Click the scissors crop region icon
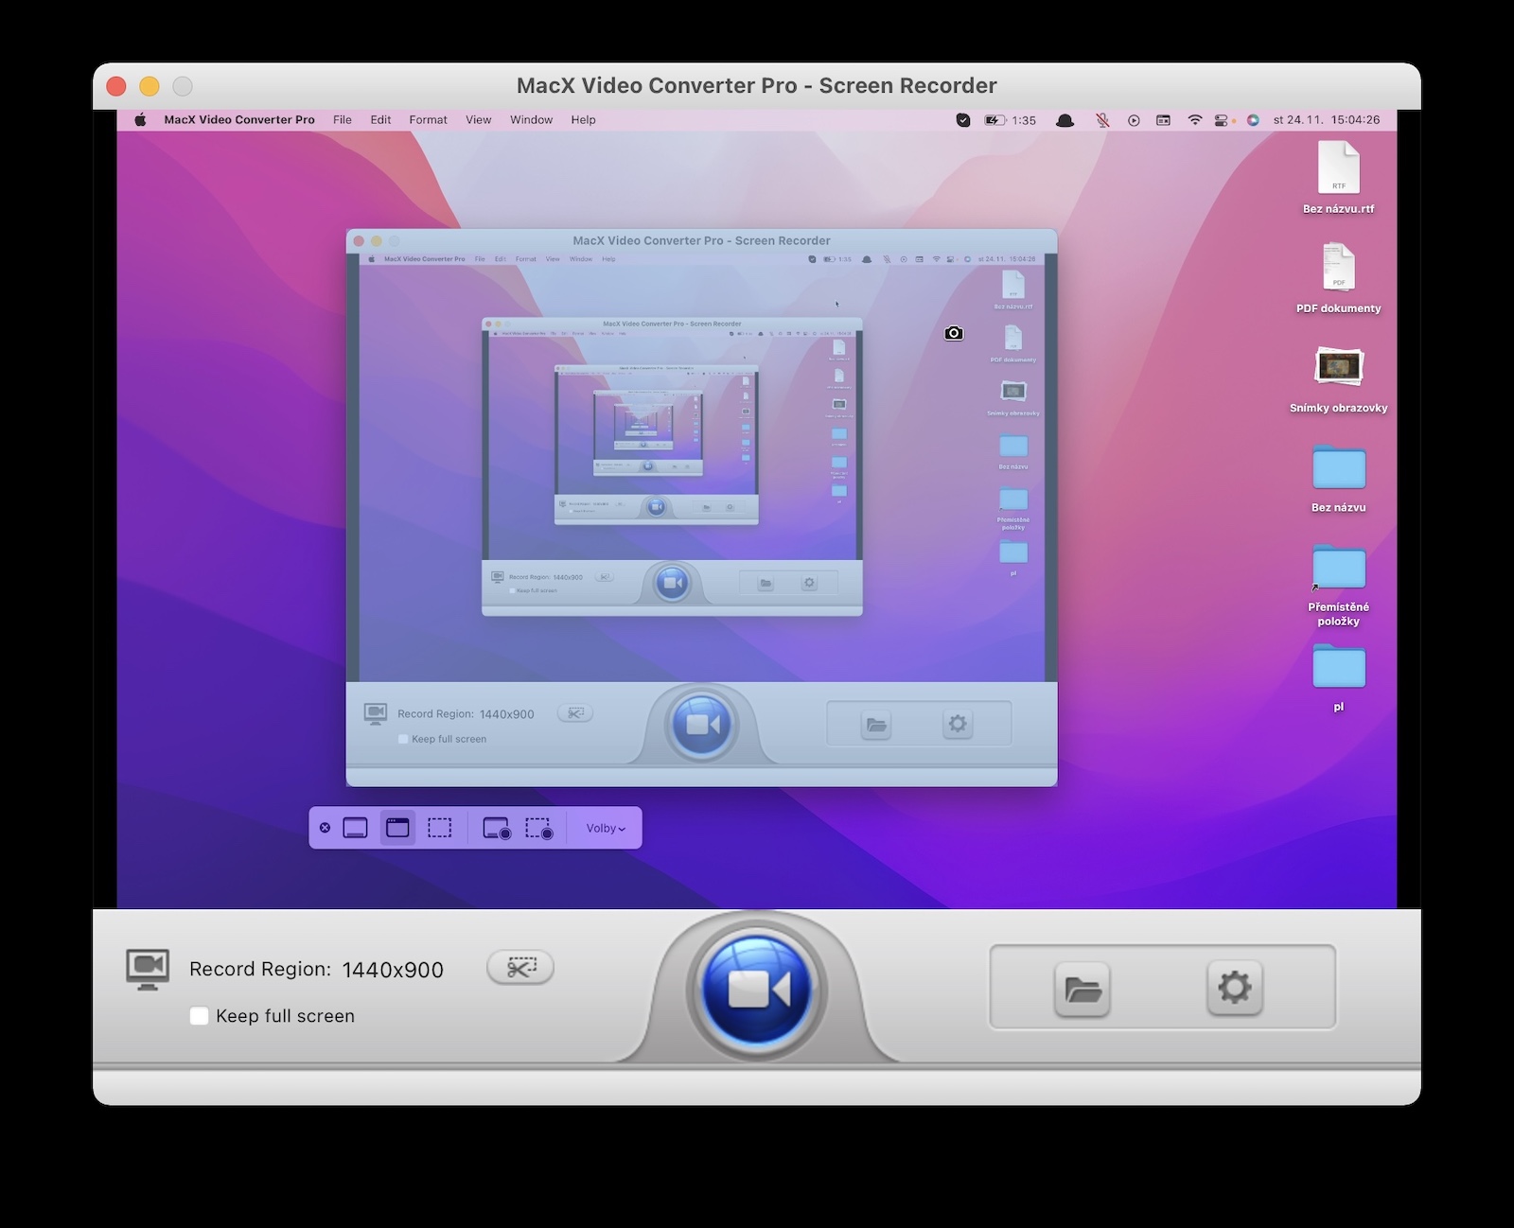This screenshot has height=1228, width=1514. (x=520, y=967)
